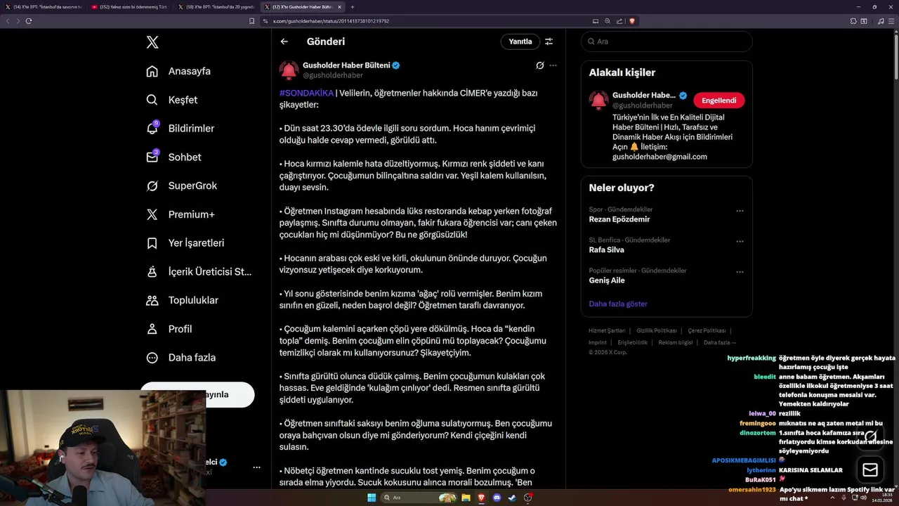Open post three-dots menu
This screenshot has width=899, height=506.
553,65
